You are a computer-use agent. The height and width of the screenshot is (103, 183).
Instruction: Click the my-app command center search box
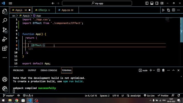pyautogui.click(x=97, y=3)
